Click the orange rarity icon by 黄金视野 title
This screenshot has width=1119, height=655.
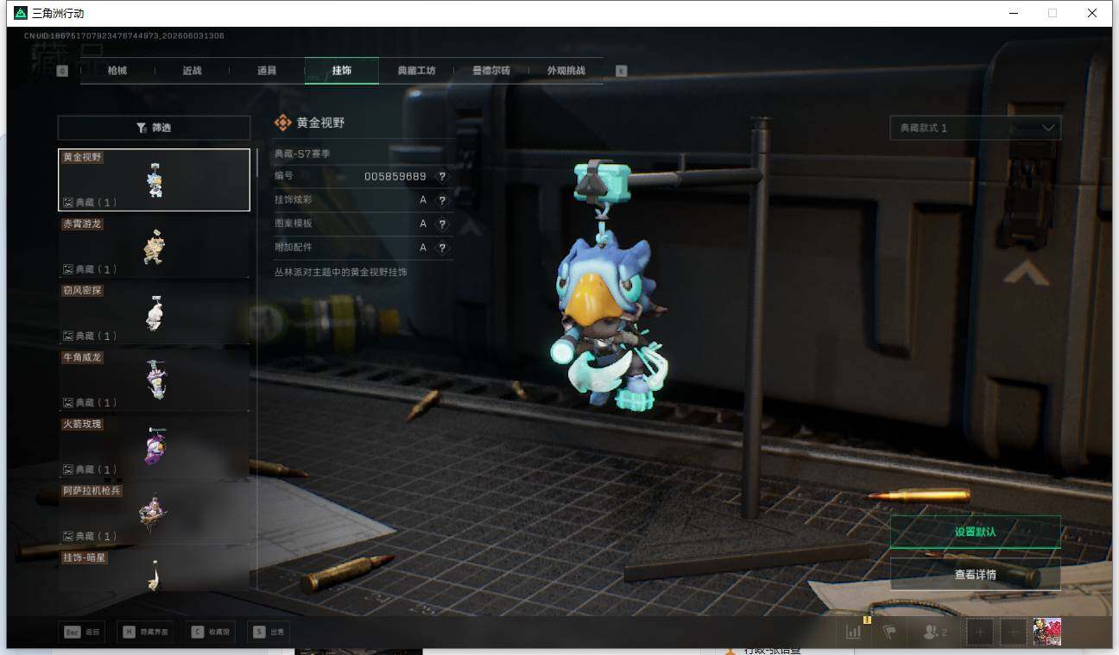coord(282,123)
